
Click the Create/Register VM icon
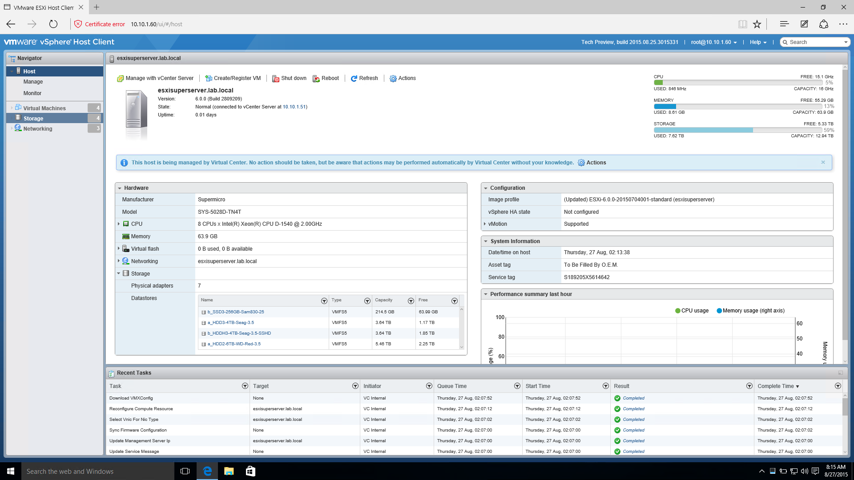point(208,79)
